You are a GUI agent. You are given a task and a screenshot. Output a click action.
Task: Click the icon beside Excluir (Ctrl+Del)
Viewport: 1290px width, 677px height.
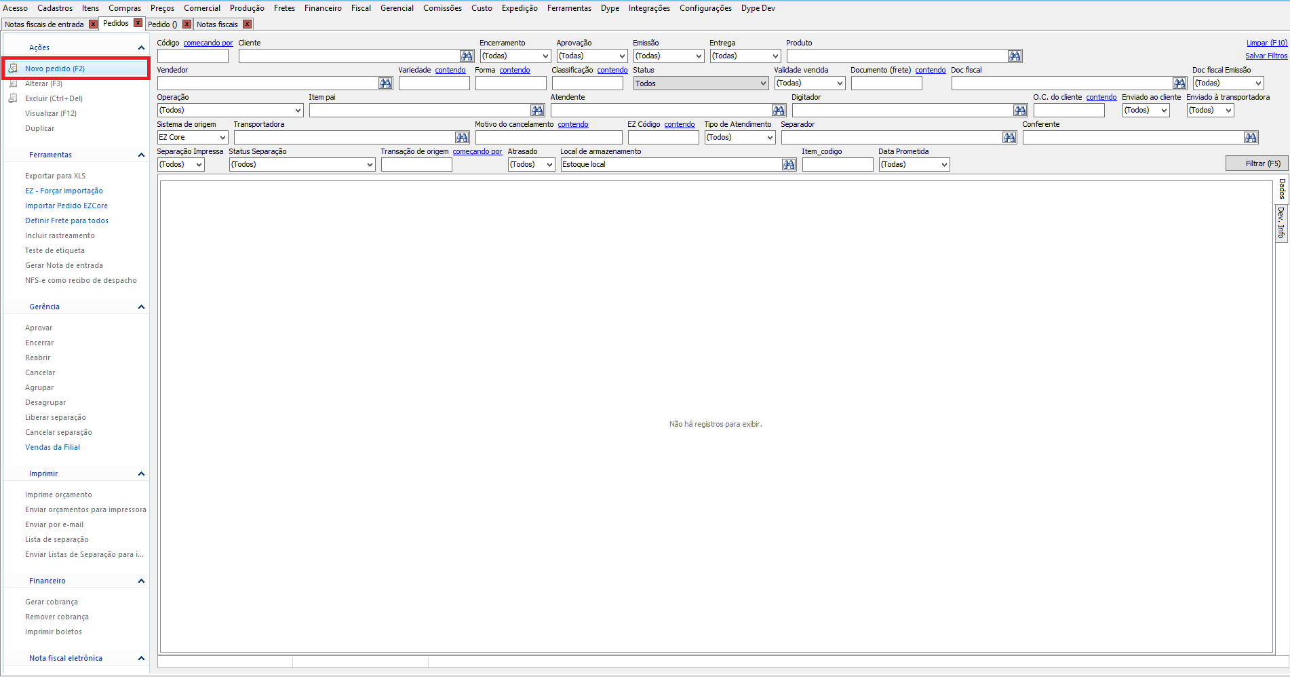[x=13, y=98]
